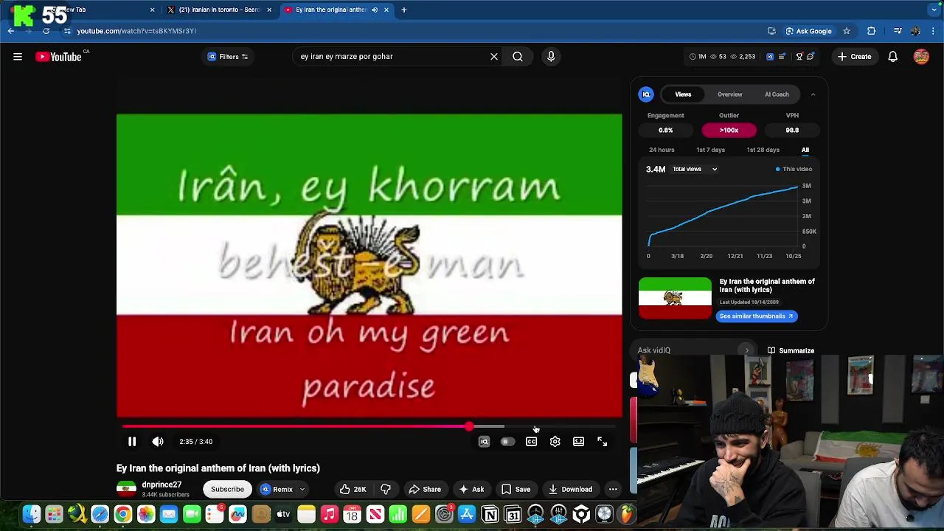Select the All time range
The height and width of the screenshot is (531, 944).
pyautogui.click(x=805, y=150)
